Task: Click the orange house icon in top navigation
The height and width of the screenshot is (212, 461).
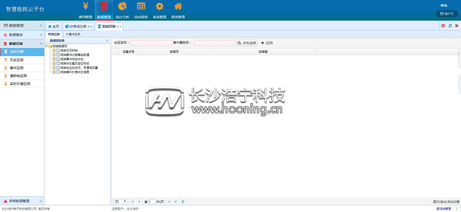Action: click(178, 6)
